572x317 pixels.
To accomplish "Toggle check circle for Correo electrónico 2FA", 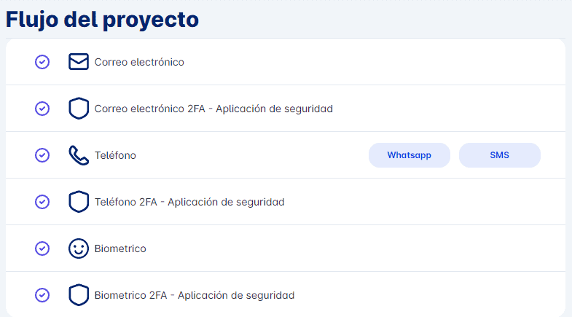I will (x=42, y=109).
